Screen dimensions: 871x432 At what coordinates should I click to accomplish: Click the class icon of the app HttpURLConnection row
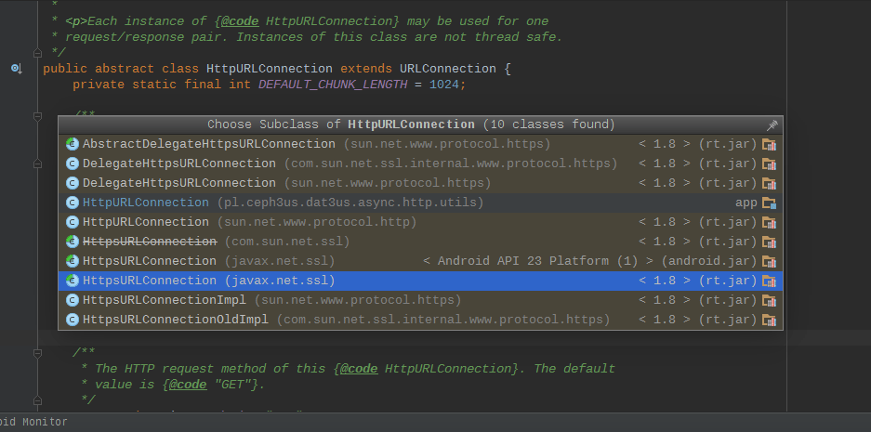click(x=73, y=203)
